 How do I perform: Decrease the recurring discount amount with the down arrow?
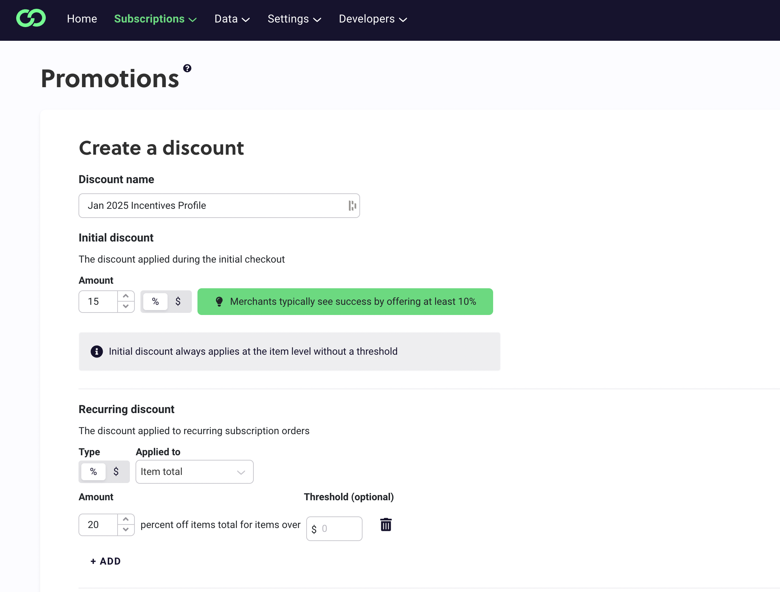click(126, 530)
